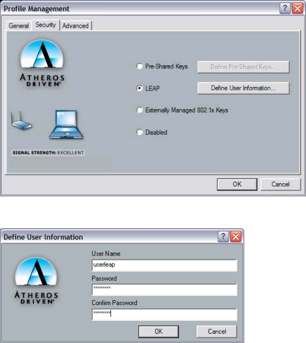This screenshot has width=306, height=343.
Task: Click the Confirm Password field
Action: [x=164, y=314]
